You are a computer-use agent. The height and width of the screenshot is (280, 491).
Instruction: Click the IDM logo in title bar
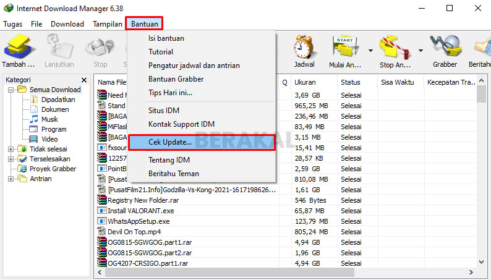[9, 8]
